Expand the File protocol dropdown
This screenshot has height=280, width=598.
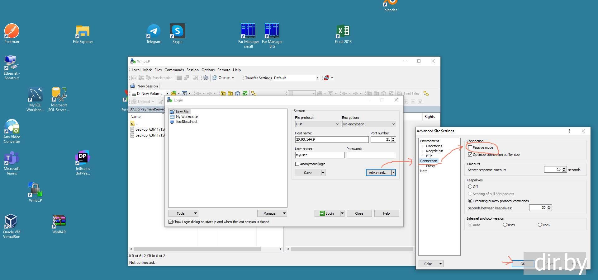[x=317, y=124]
